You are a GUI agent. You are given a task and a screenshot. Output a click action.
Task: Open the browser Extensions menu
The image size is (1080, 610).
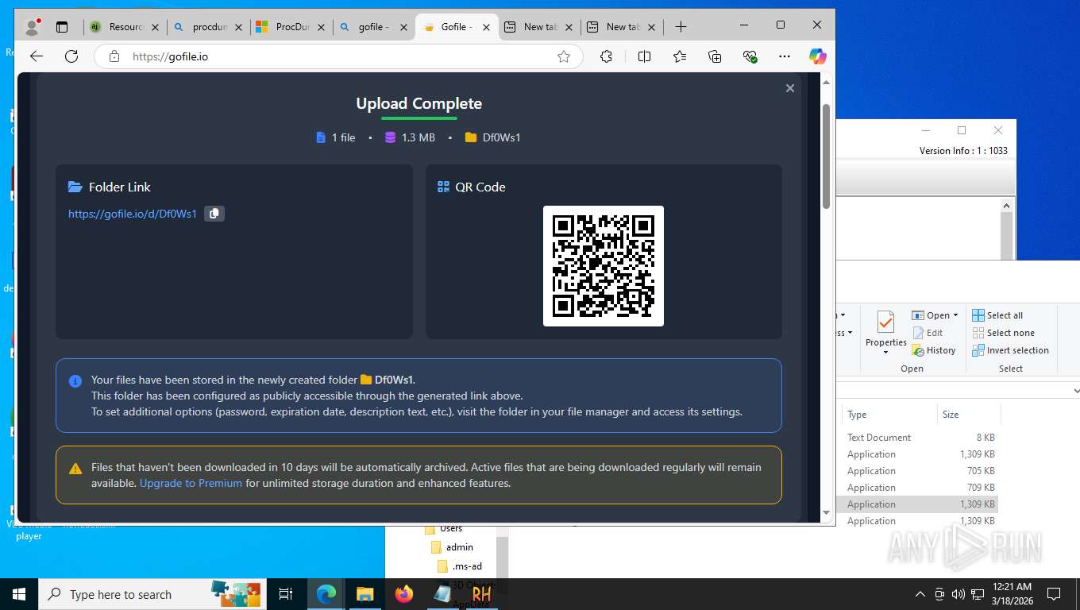coord(606,56)
